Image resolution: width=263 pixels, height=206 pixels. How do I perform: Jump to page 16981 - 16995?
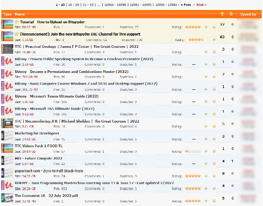tap(141, 5)
